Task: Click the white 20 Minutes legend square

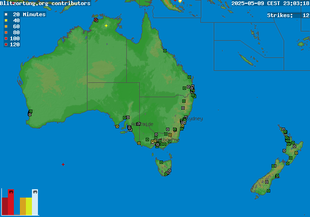Action: click(x=6, y=15)
